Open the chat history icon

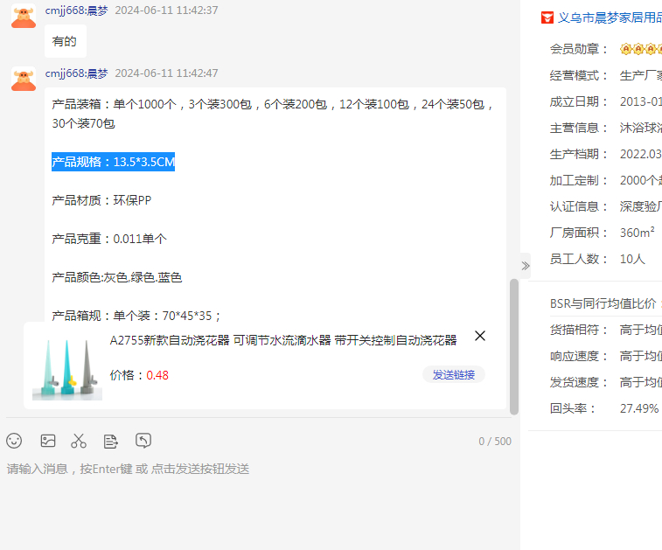[143, 440]
